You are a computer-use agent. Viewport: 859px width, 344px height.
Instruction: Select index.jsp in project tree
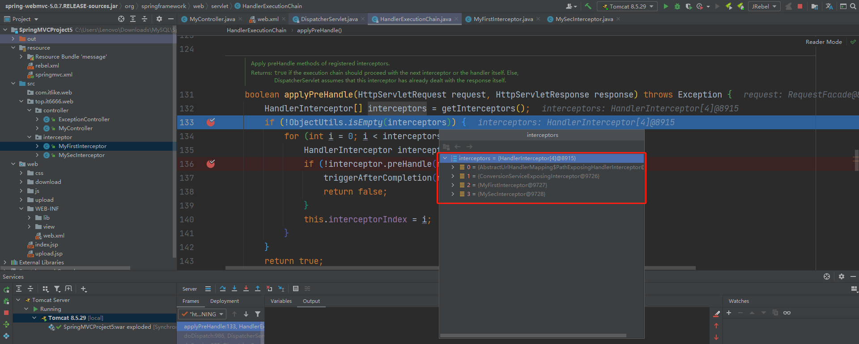(47, 245)
